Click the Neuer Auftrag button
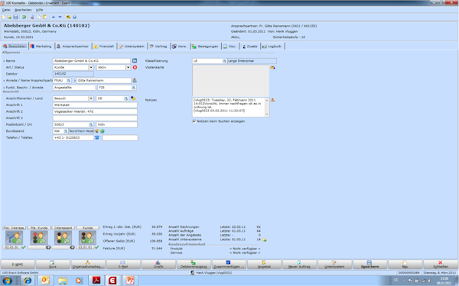The width and height of the screenshot is (459, 286). 299,265
